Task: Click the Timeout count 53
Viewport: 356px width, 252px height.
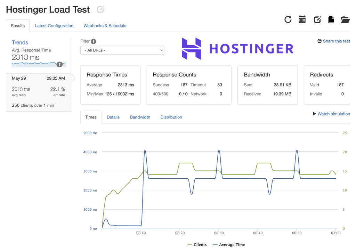Action: point(220,85)
